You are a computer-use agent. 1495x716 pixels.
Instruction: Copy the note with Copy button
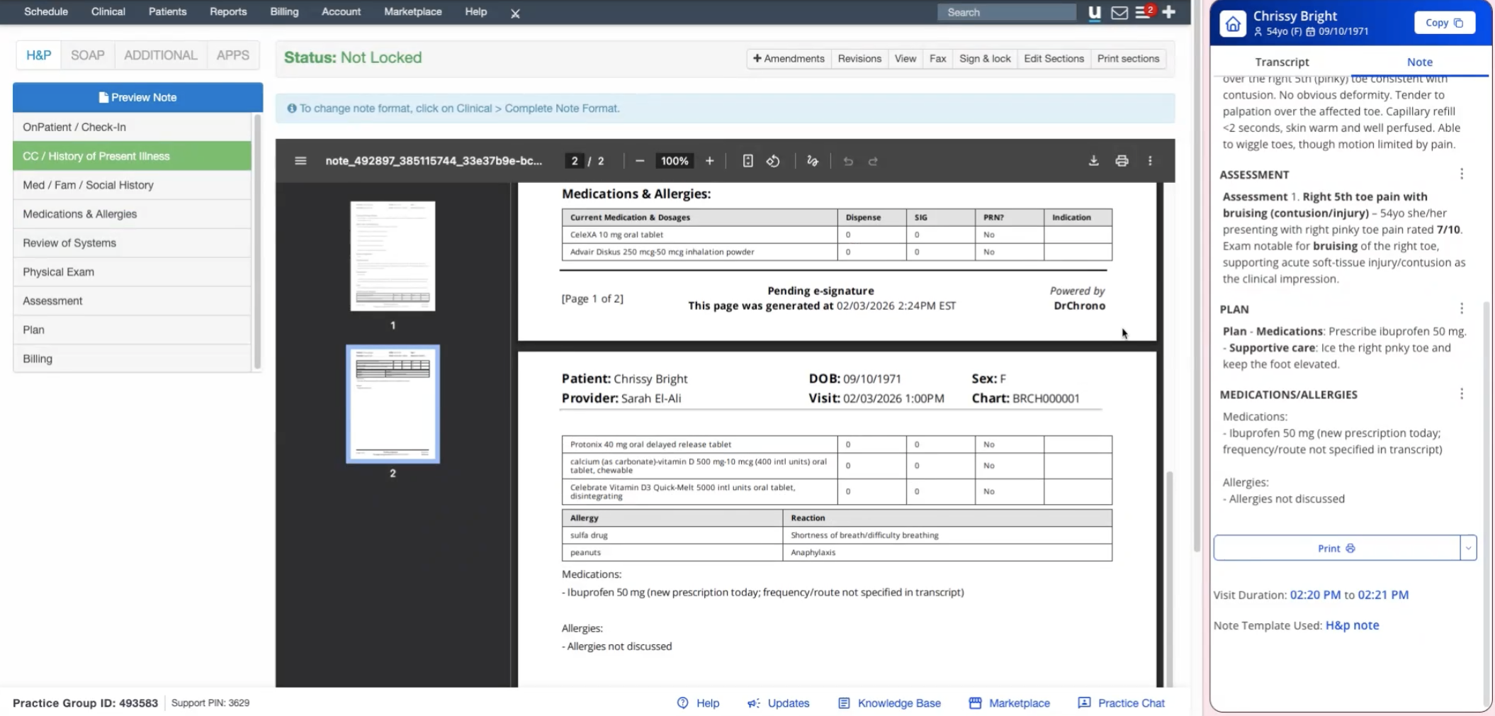pos(1444,23)
